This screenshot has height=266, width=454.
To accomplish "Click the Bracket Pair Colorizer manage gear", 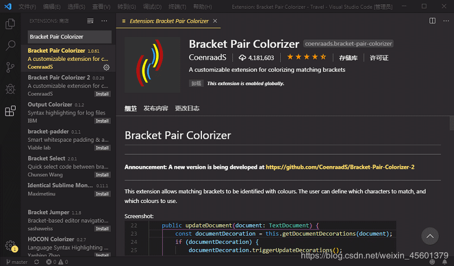I will click(x=106, y=67).
